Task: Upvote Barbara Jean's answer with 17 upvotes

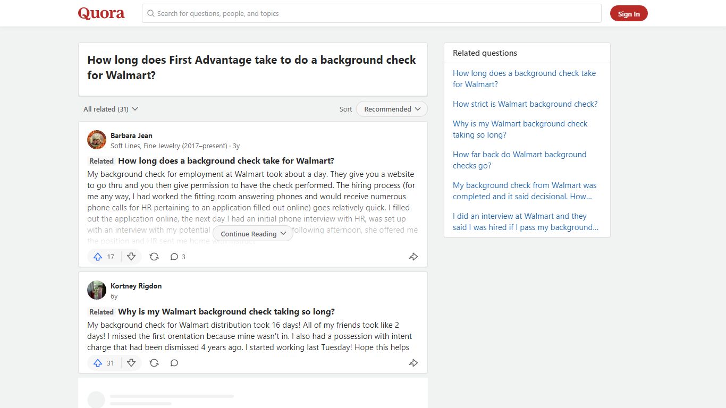Action: click(104, 257)
